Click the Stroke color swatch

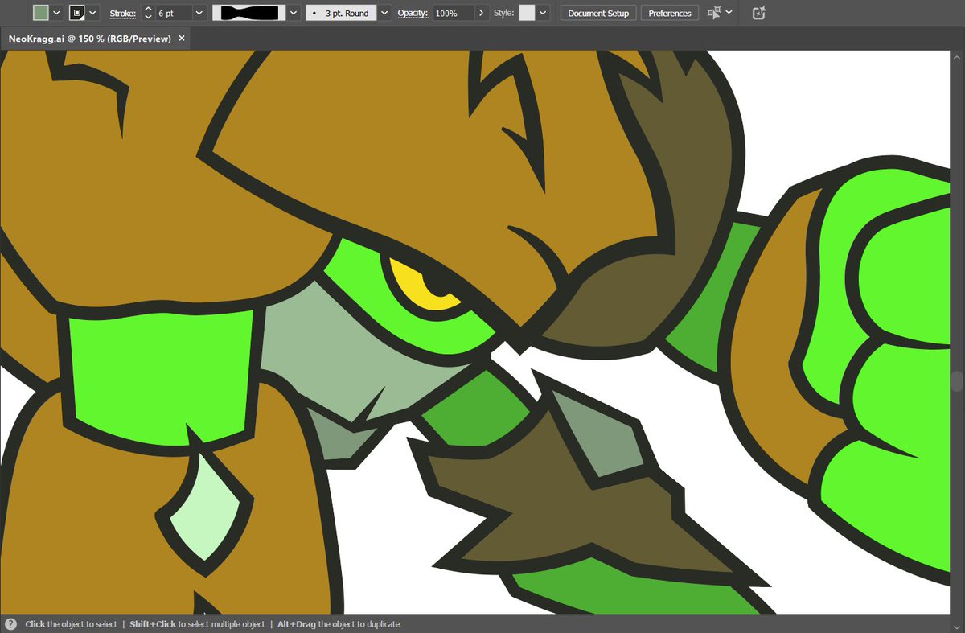(77, 13)
